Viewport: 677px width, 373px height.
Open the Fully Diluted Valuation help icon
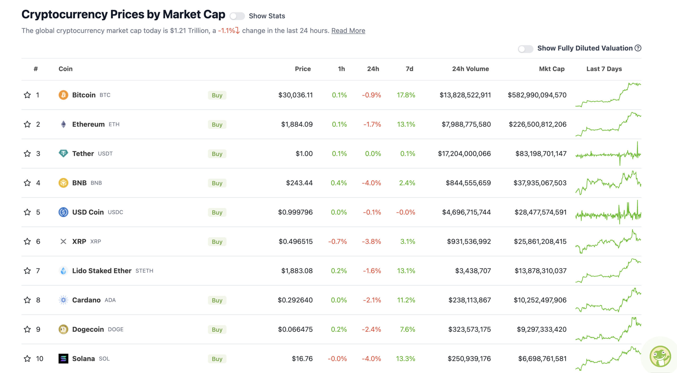pos(638,48)
